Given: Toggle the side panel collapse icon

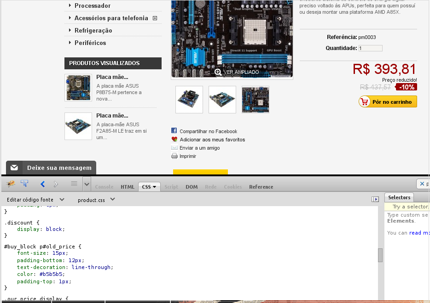Looking at the screenshot, I should (x=375, y=199).
